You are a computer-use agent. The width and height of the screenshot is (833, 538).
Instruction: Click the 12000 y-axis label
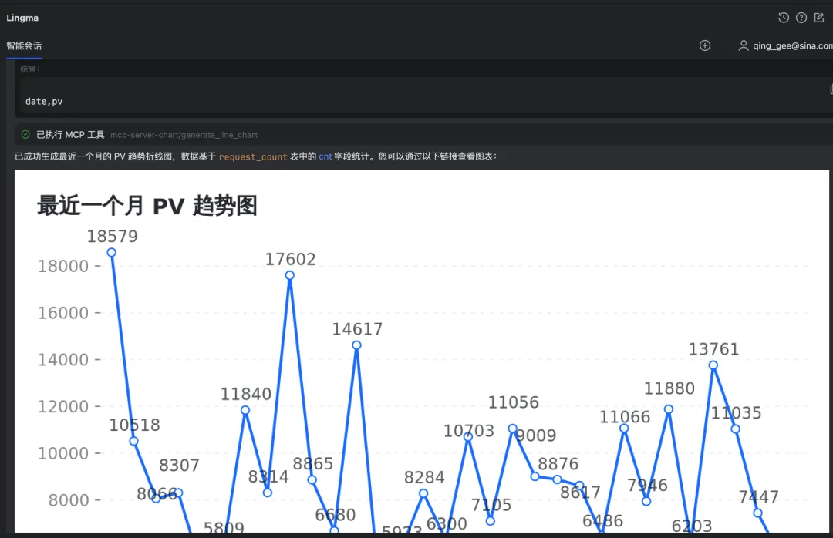(62, 406)
